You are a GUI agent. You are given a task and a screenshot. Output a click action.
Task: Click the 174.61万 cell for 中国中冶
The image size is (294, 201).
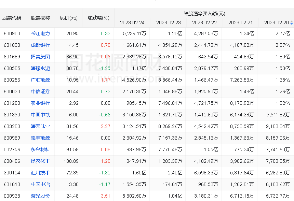pos(172,184)
